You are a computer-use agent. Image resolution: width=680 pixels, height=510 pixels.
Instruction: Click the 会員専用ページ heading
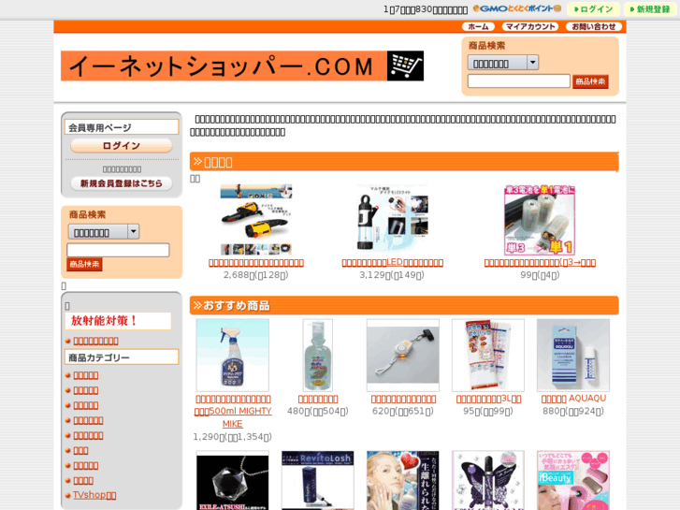tap(122, 127)
